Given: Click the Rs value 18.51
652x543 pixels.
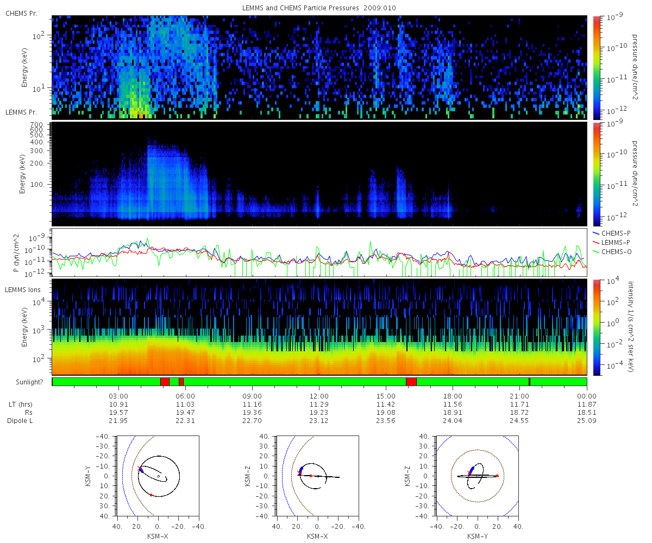Looking at the screenshot, I should point(587,413).
